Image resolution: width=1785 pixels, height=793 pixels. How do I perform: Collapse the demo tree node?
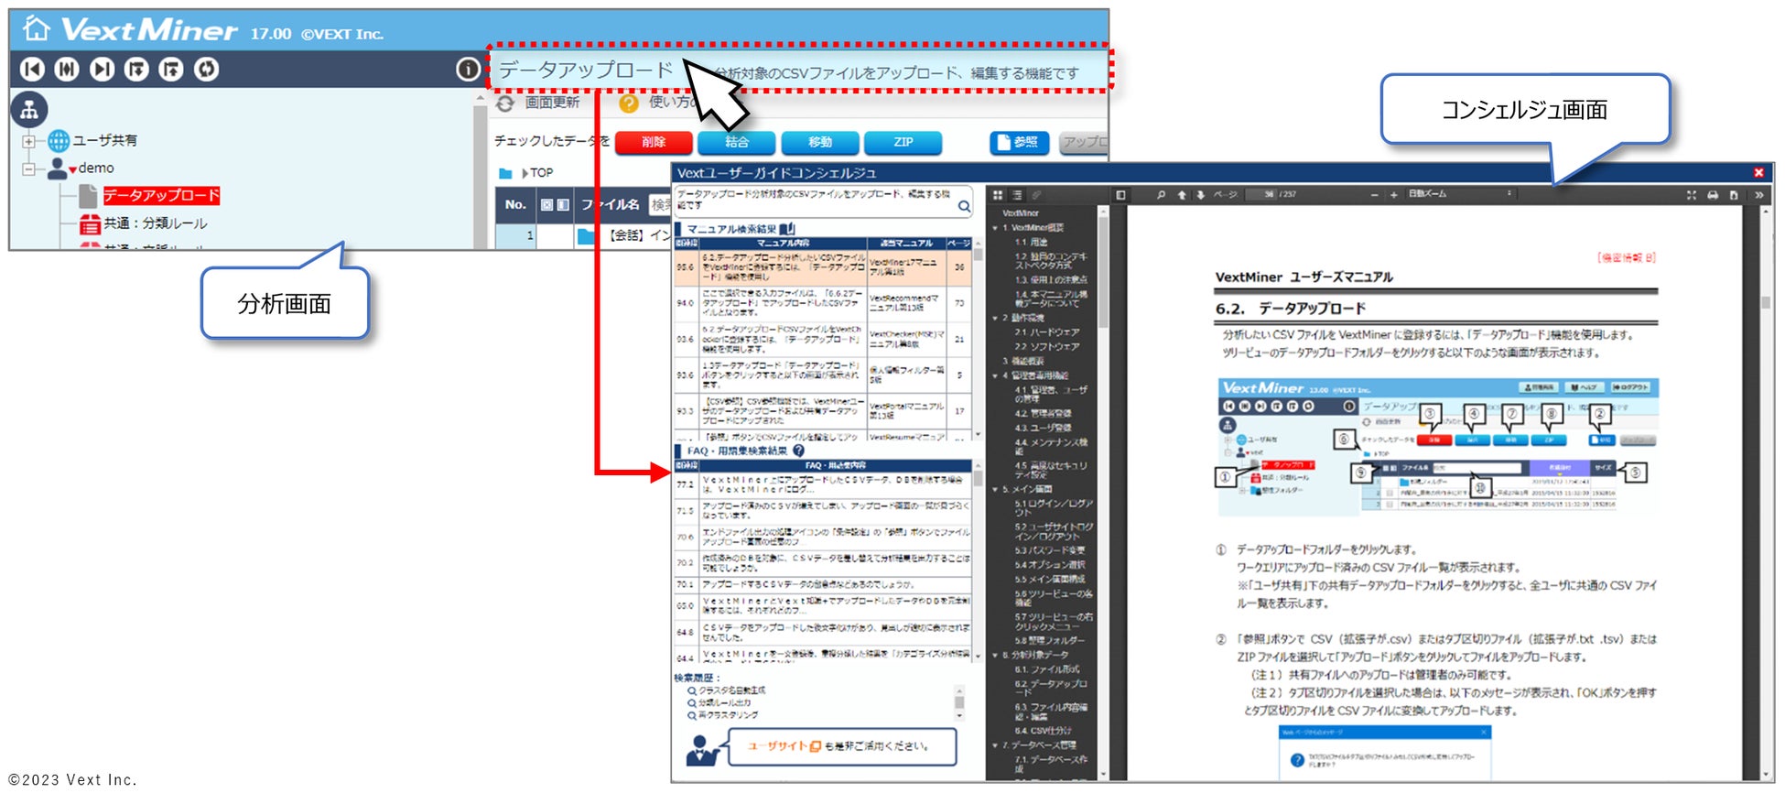28,168
